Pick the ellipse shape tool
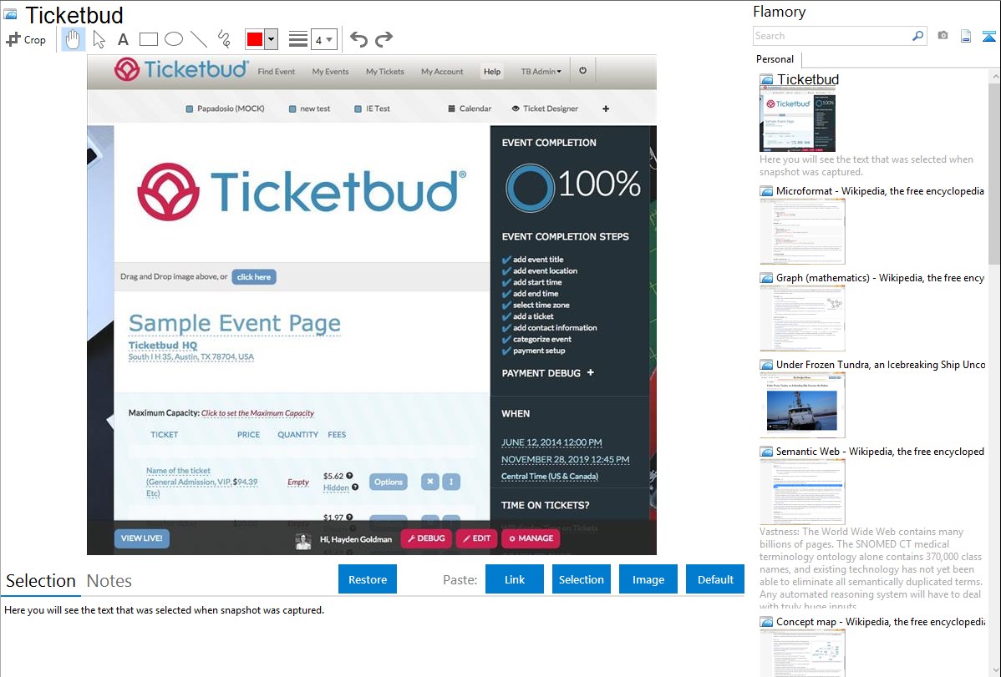 coord(174,39)
